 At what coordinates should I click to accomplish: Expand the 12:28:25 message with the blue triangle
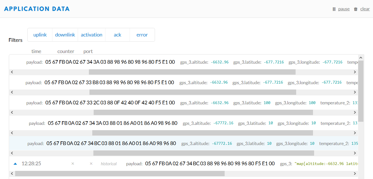point(15,164)
